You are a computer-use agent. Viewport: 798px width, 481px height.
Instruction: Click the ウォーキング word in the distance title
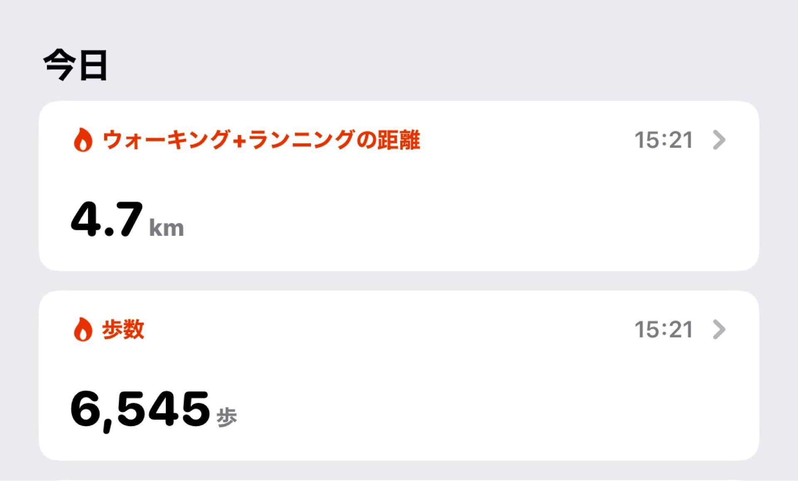[166, 140]
